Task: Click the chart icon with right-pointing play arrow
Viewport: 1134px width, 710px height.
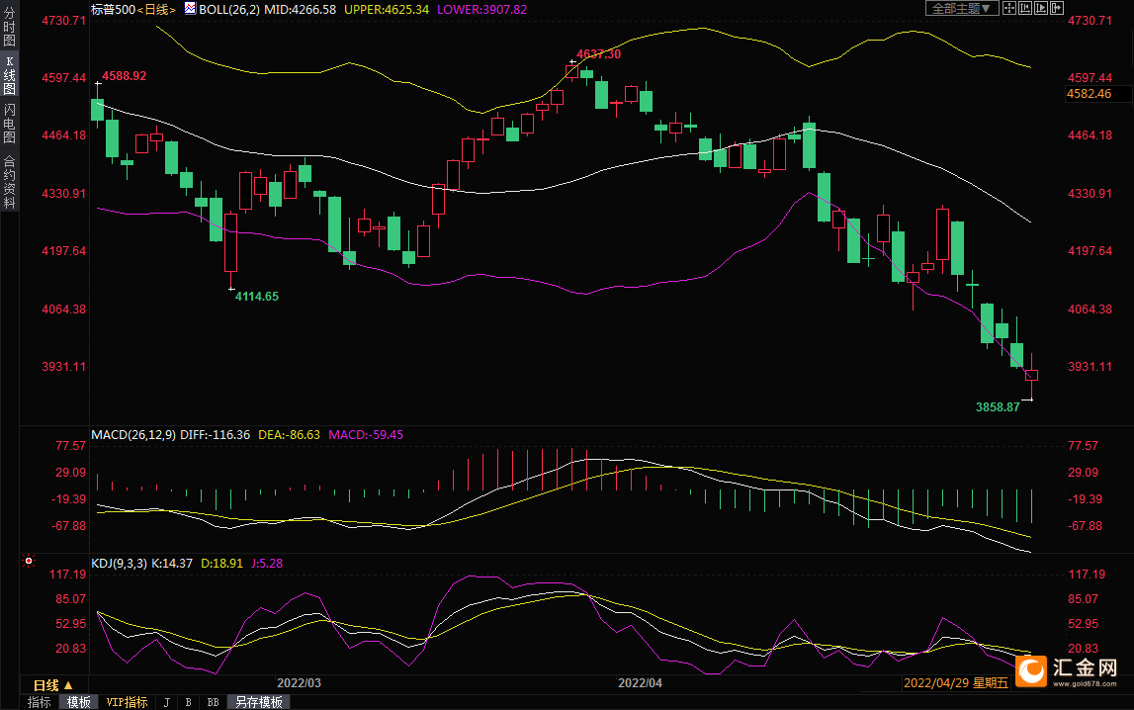Action: tap(1041, 8)
